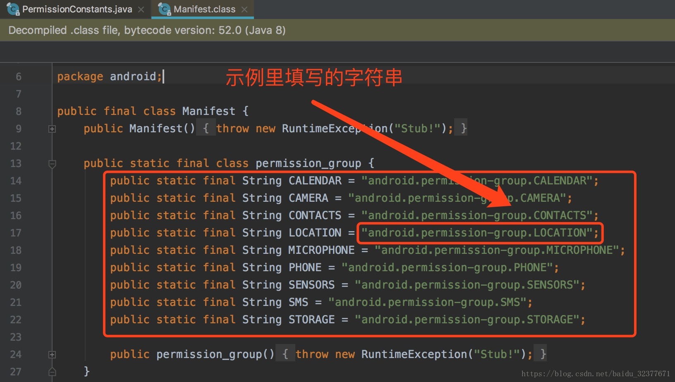Image resolution: width=675 pixels, height=382 pixels.
Task: Click the "android.permission-group.STORAGE" string
Action: 467,320
